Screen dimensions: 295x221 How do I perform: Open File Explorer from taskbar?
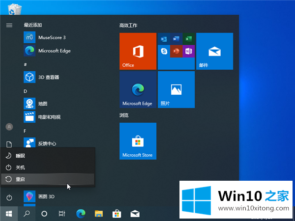click(x=99, y=214)
